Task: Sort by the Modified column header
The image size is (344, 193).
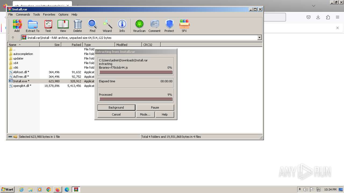Action: [128, 44]
